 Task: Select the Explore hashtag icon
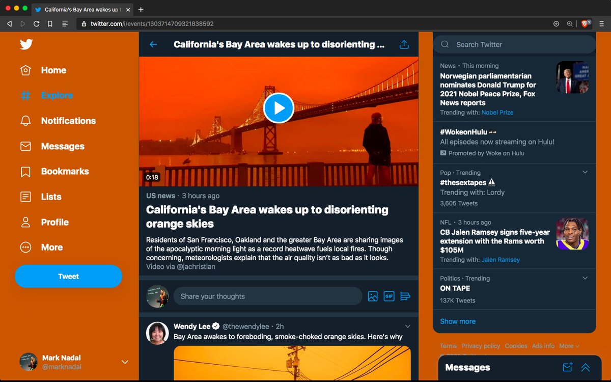point(25,95)
